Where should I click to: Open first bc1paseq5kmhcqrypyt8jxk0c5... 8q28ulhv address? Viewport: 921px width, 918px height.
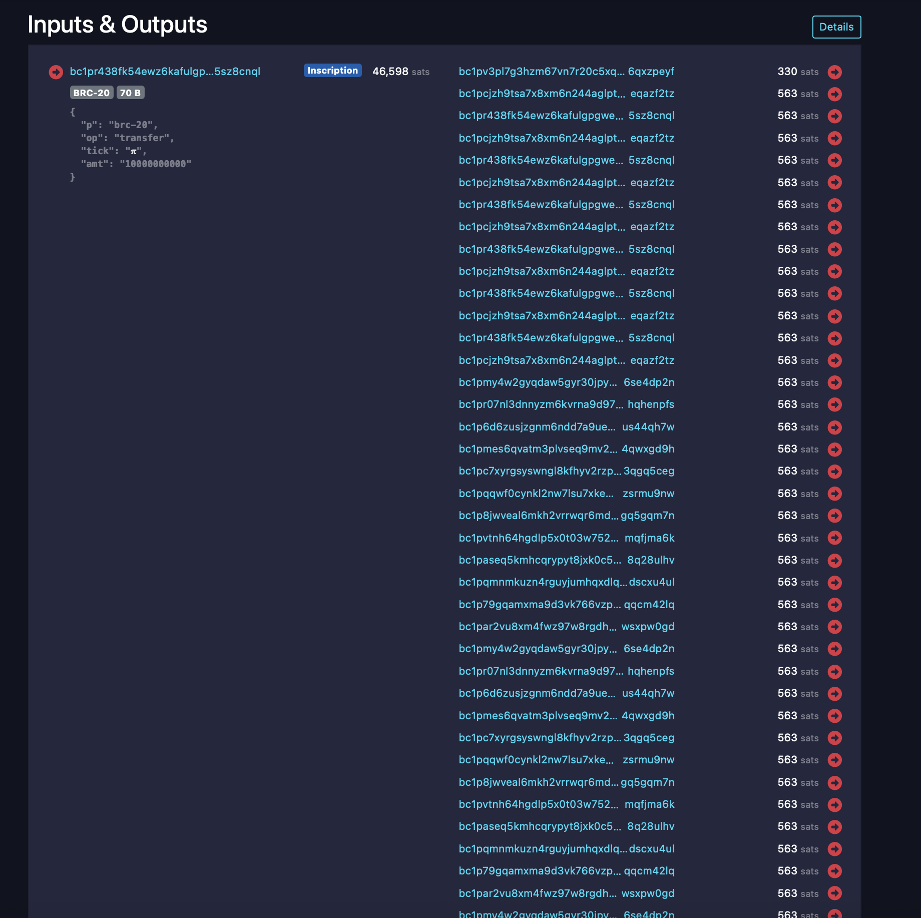point(567,560)
